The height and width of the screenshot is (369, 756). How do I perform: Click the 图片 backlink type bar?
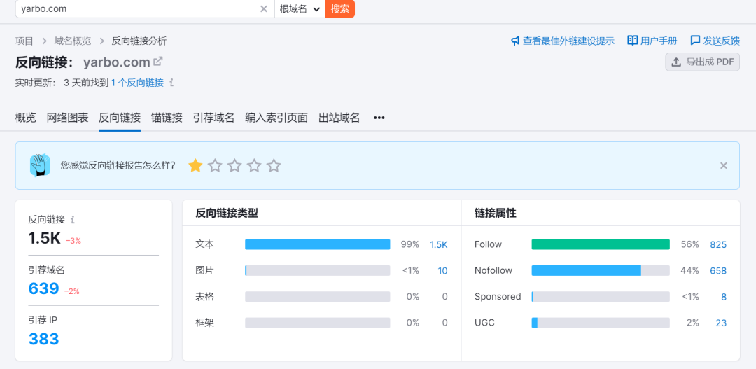(317, 270)
